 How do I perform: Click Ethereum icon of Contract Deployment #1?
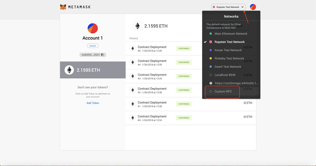pyautogui.click(x=133, y=104)
